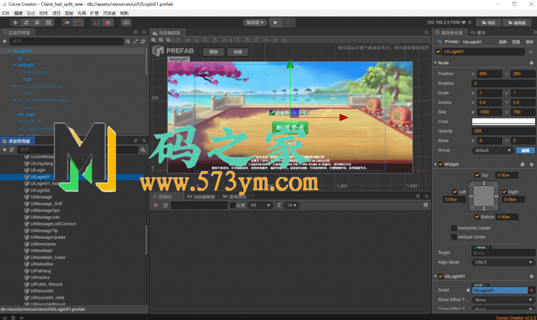537x320 pixels.
Task: Uncheck Widget Right alignment
Action: click(504, 192)
